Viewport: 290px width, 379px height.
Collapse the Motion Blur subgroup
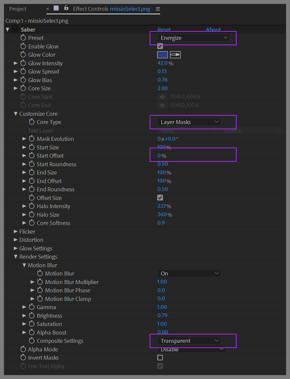pos(24,265)
